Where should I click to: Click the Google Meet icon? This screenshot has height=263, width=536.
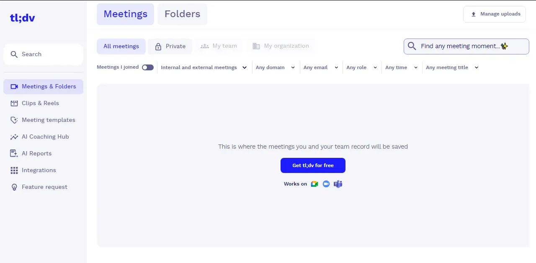point(314,184)
